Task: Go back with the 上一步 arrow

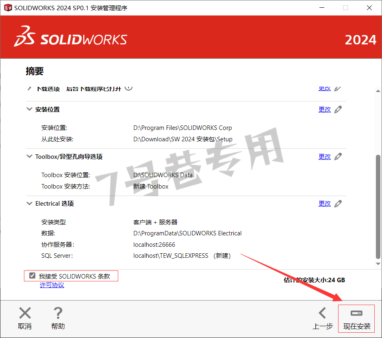Action: coord(322,313)
